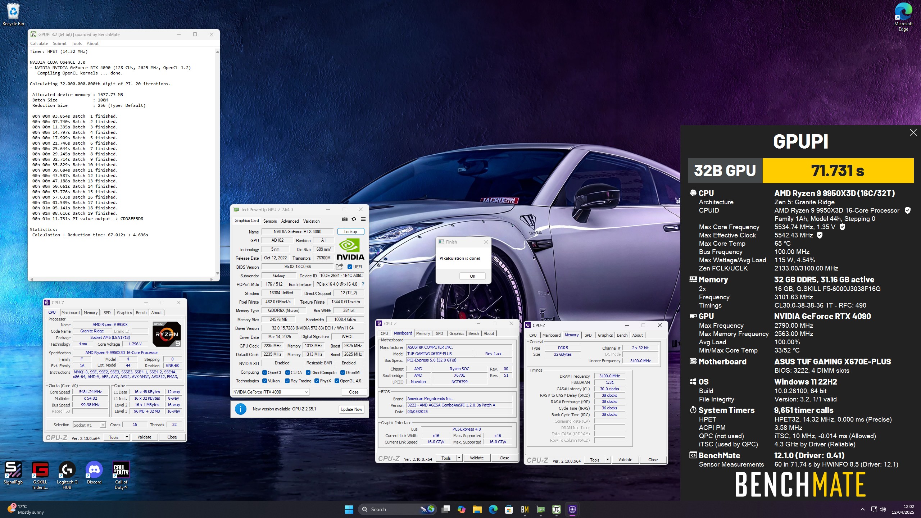Switch to Advanced tab in GPU-Z
This screenshot has width=921, height=518.
290,221
